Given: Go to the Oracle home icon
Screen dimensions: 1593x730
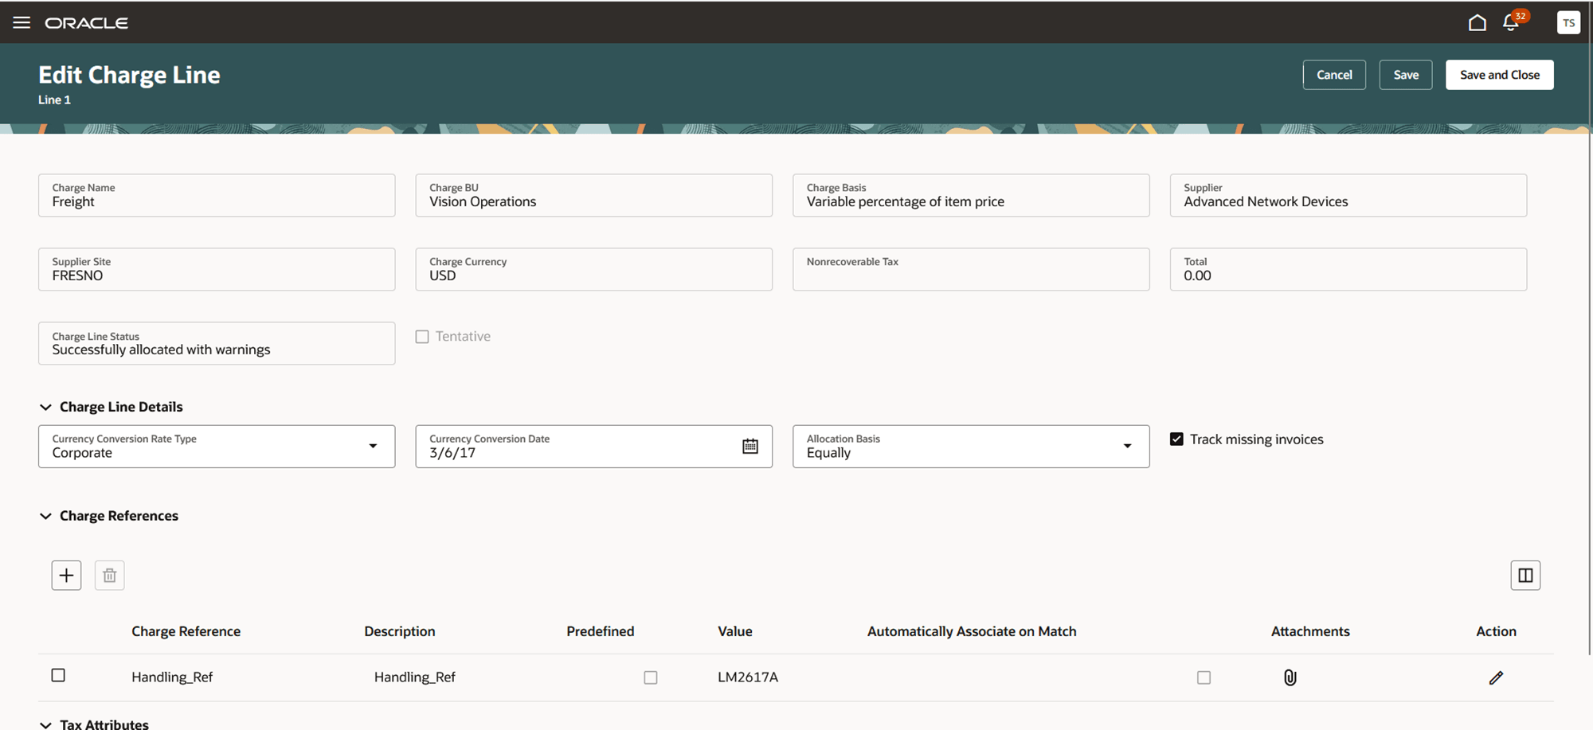Looking at the screenshot, I should tap(1477, 22).
